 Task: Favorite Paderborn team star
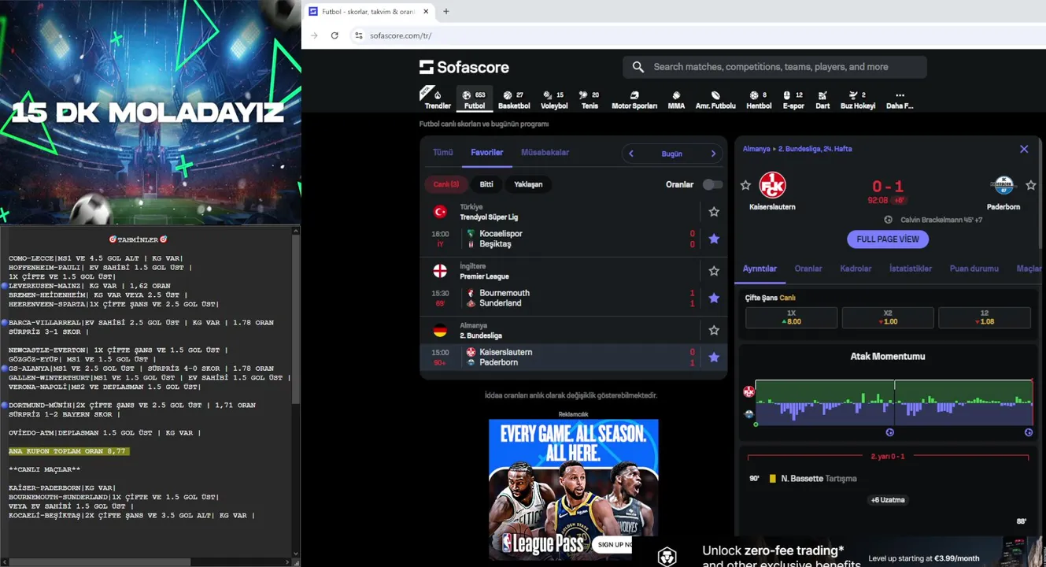pyautogui.click(x=1031, y=185)
